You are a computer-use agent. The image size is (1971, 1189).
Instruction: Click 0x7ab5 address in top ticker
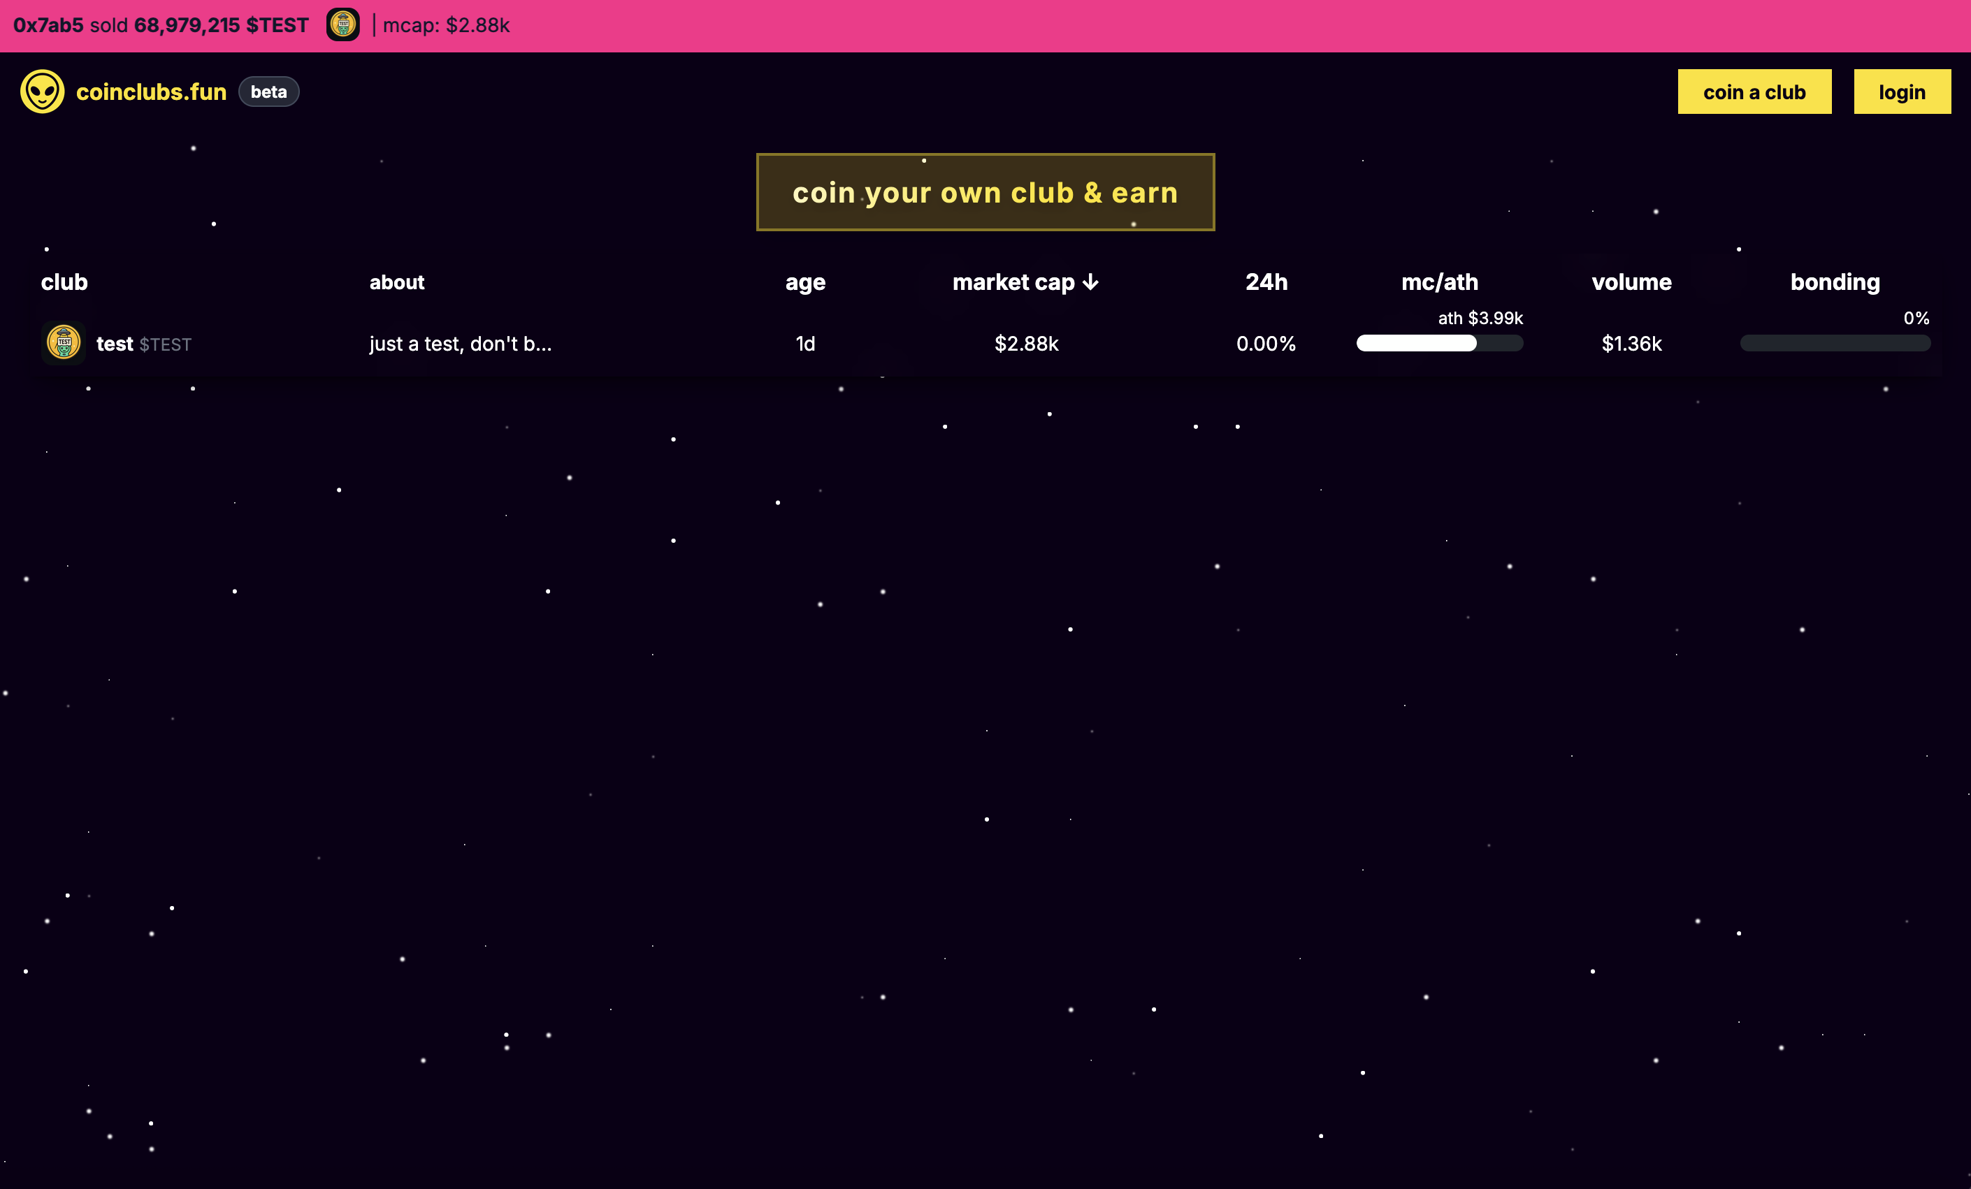(48, 24)
